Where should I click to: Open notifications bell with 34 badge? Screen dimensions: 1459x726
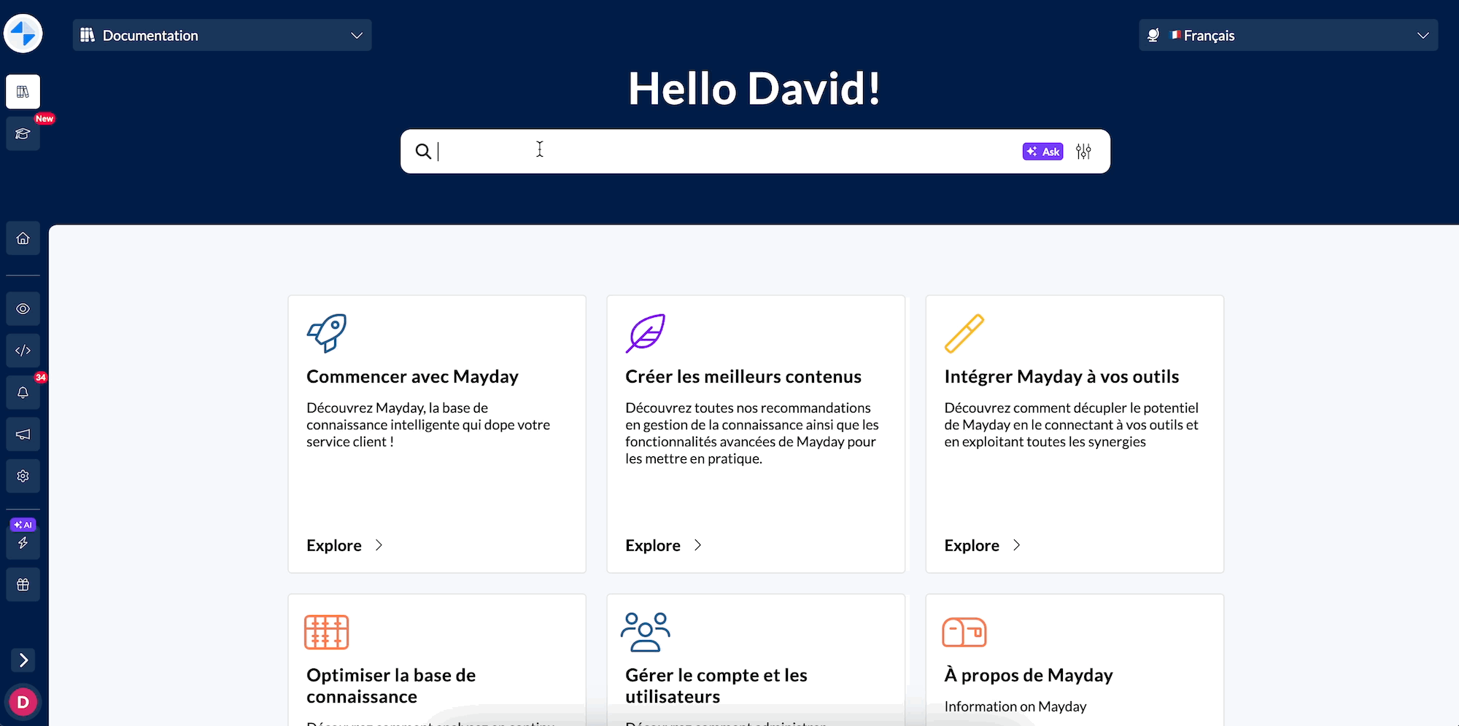(x=23, y=393)
